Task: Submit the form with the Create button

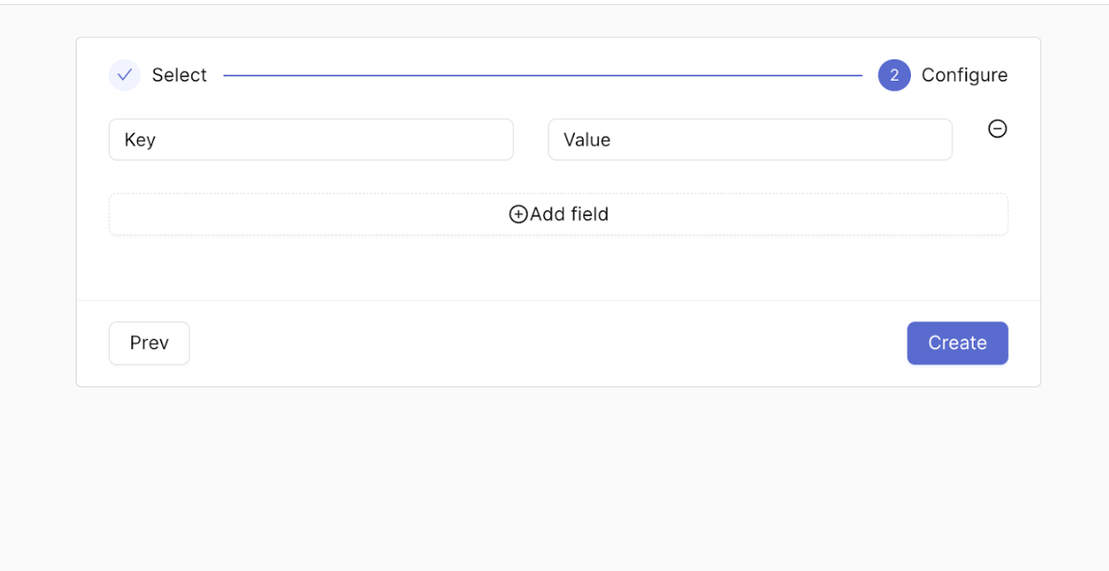Action: click(x=957, y=343)
